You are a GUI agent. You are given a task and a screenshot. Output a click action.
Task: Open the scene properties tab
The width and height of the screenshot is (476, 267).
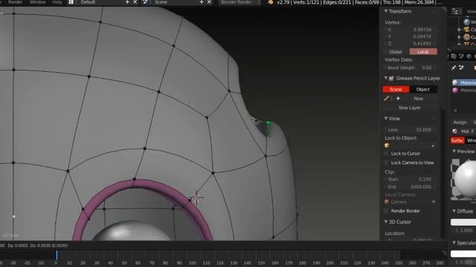pyautogui.click(x=461, y=56)
